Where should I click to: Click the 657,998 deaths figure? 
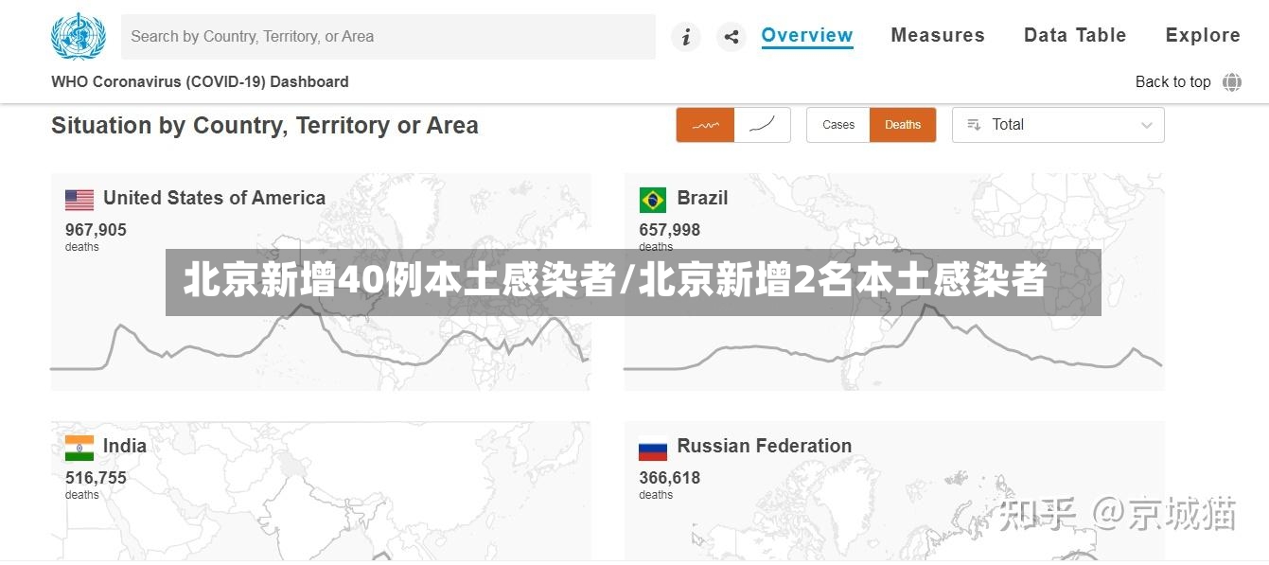pos(670,230)
